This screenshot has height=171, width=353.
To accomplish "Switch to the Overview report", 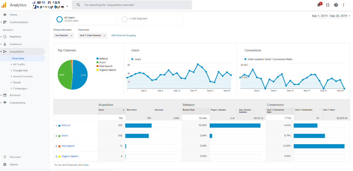I will [18, 58].
